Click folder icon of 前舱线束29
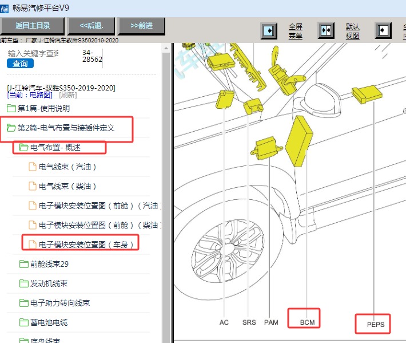 24,264
